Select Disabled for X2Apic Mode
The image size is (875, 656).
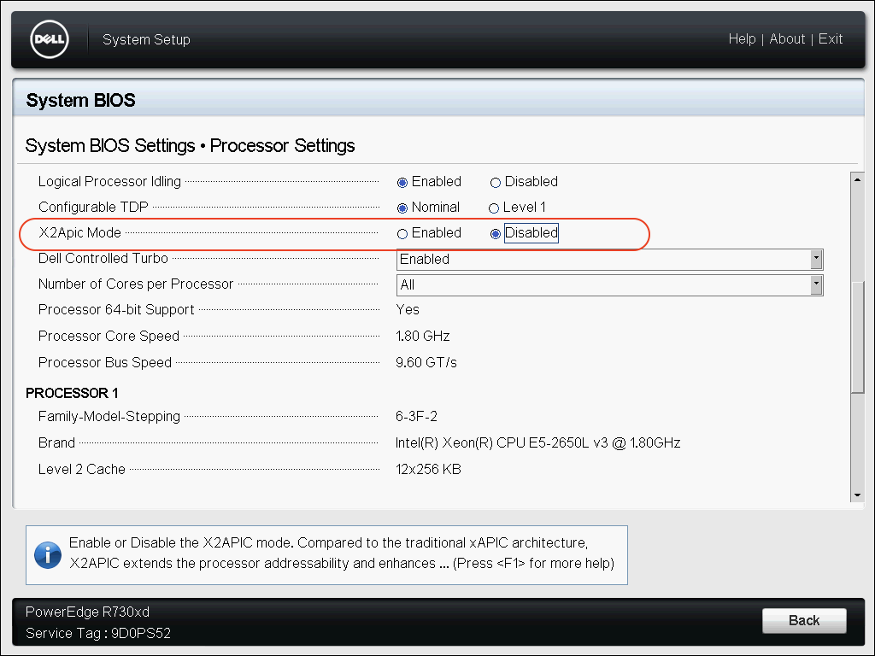pyautogui.click(x=495, y=234)
